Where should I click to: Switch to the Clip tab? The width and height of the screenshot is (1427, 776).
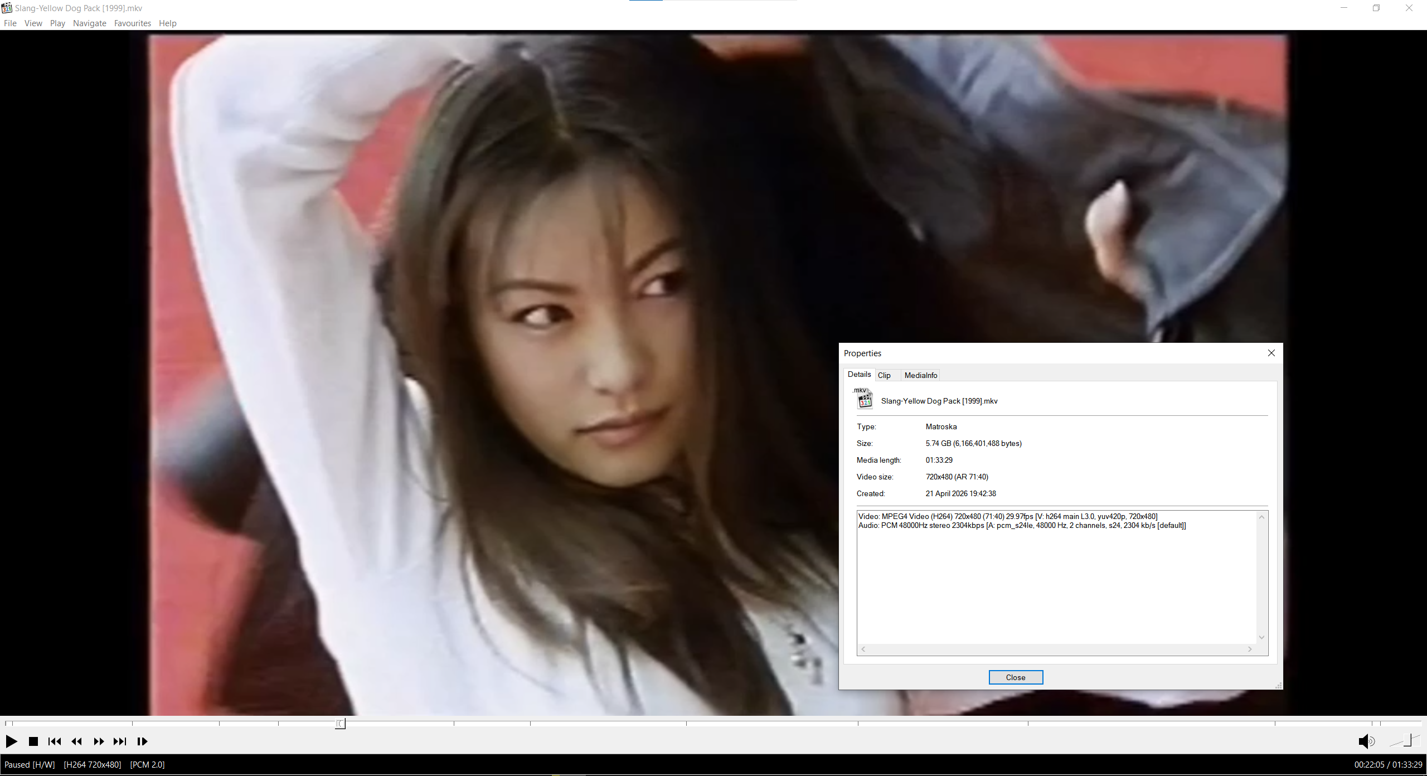[x=884, y=375]
